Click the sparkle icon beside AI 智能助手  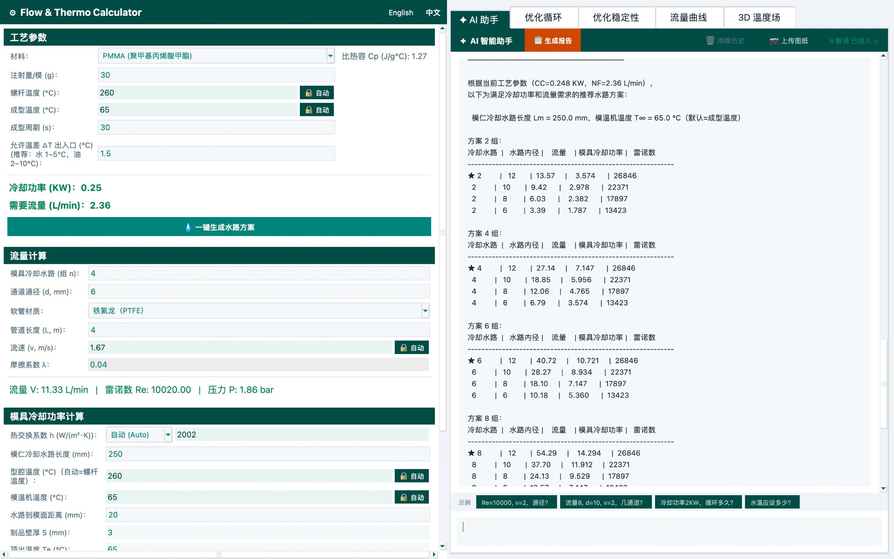pos(463,41)
